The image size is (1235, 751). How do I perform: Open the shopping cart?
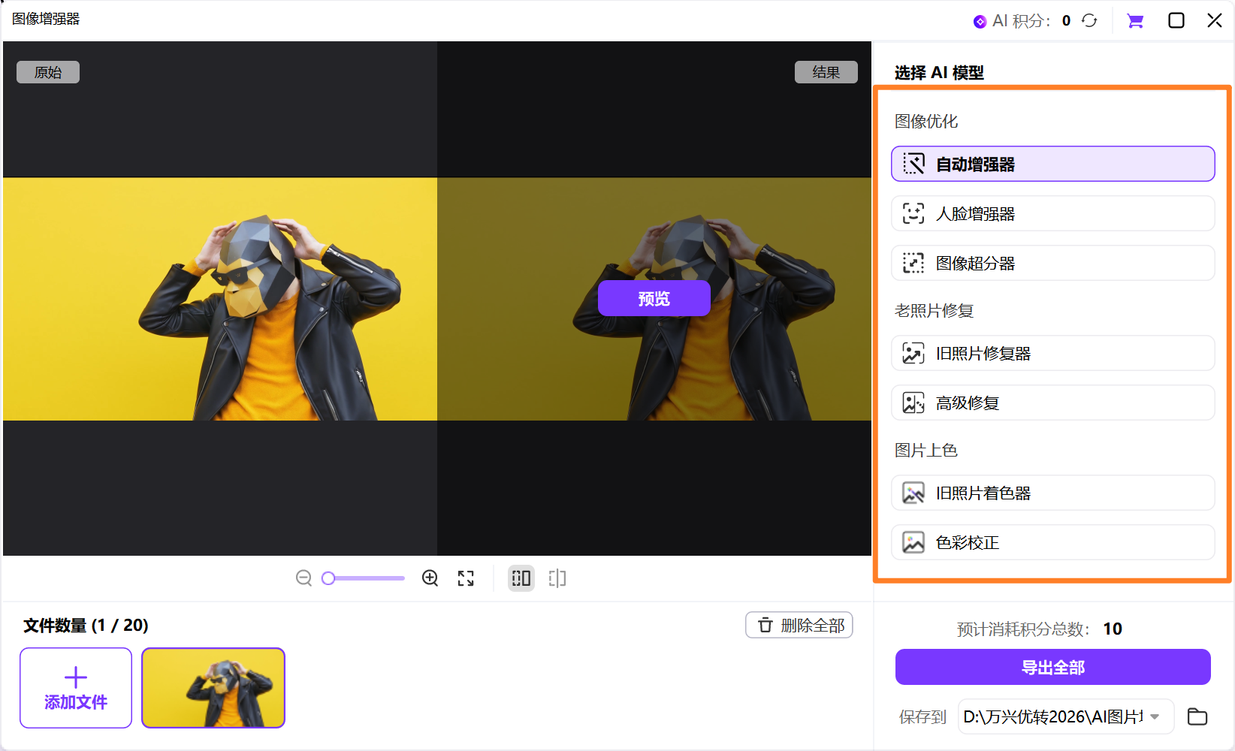pos(1135,20)
